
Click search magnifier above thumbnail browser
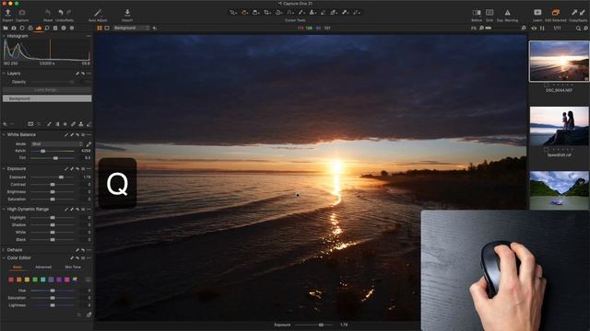(578, 29)
